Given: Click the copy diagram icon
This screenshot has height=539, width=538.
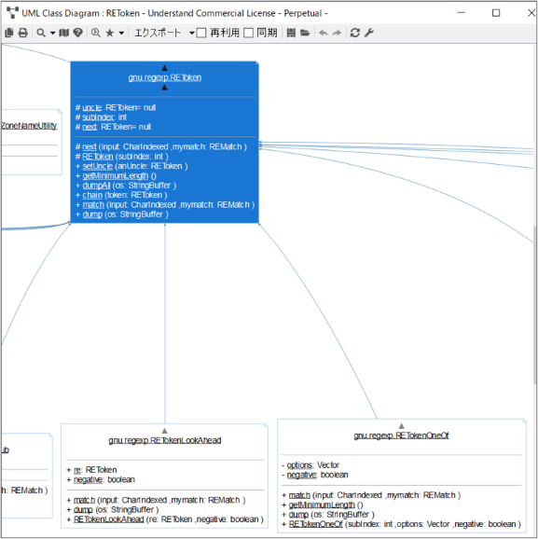Looking at the screenshot, I should 9,33.
